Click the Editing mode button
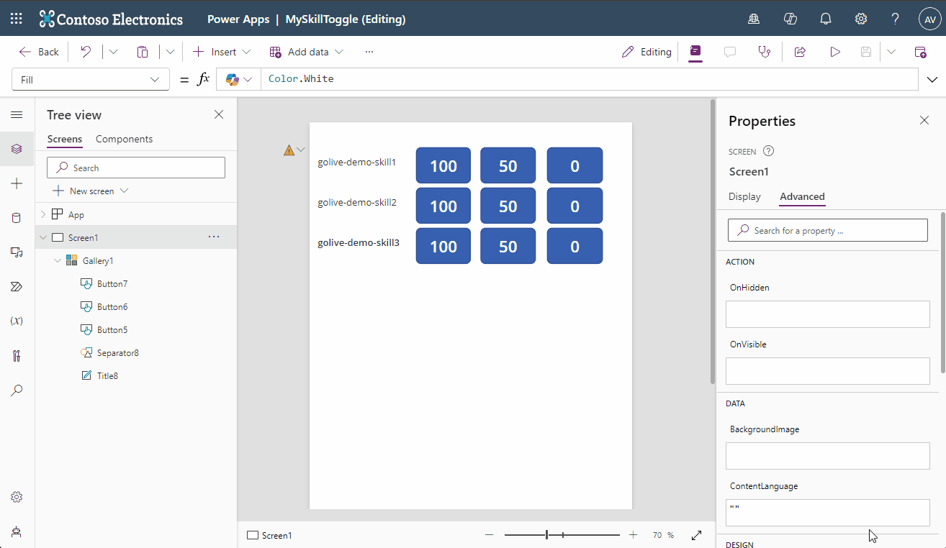 [647, 52]
